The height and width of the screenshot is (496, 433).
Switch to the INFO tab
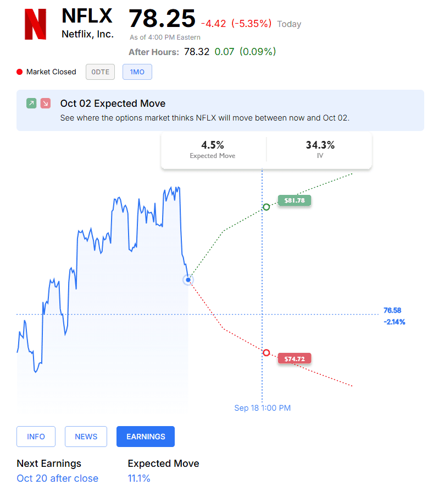coord(36,437)
